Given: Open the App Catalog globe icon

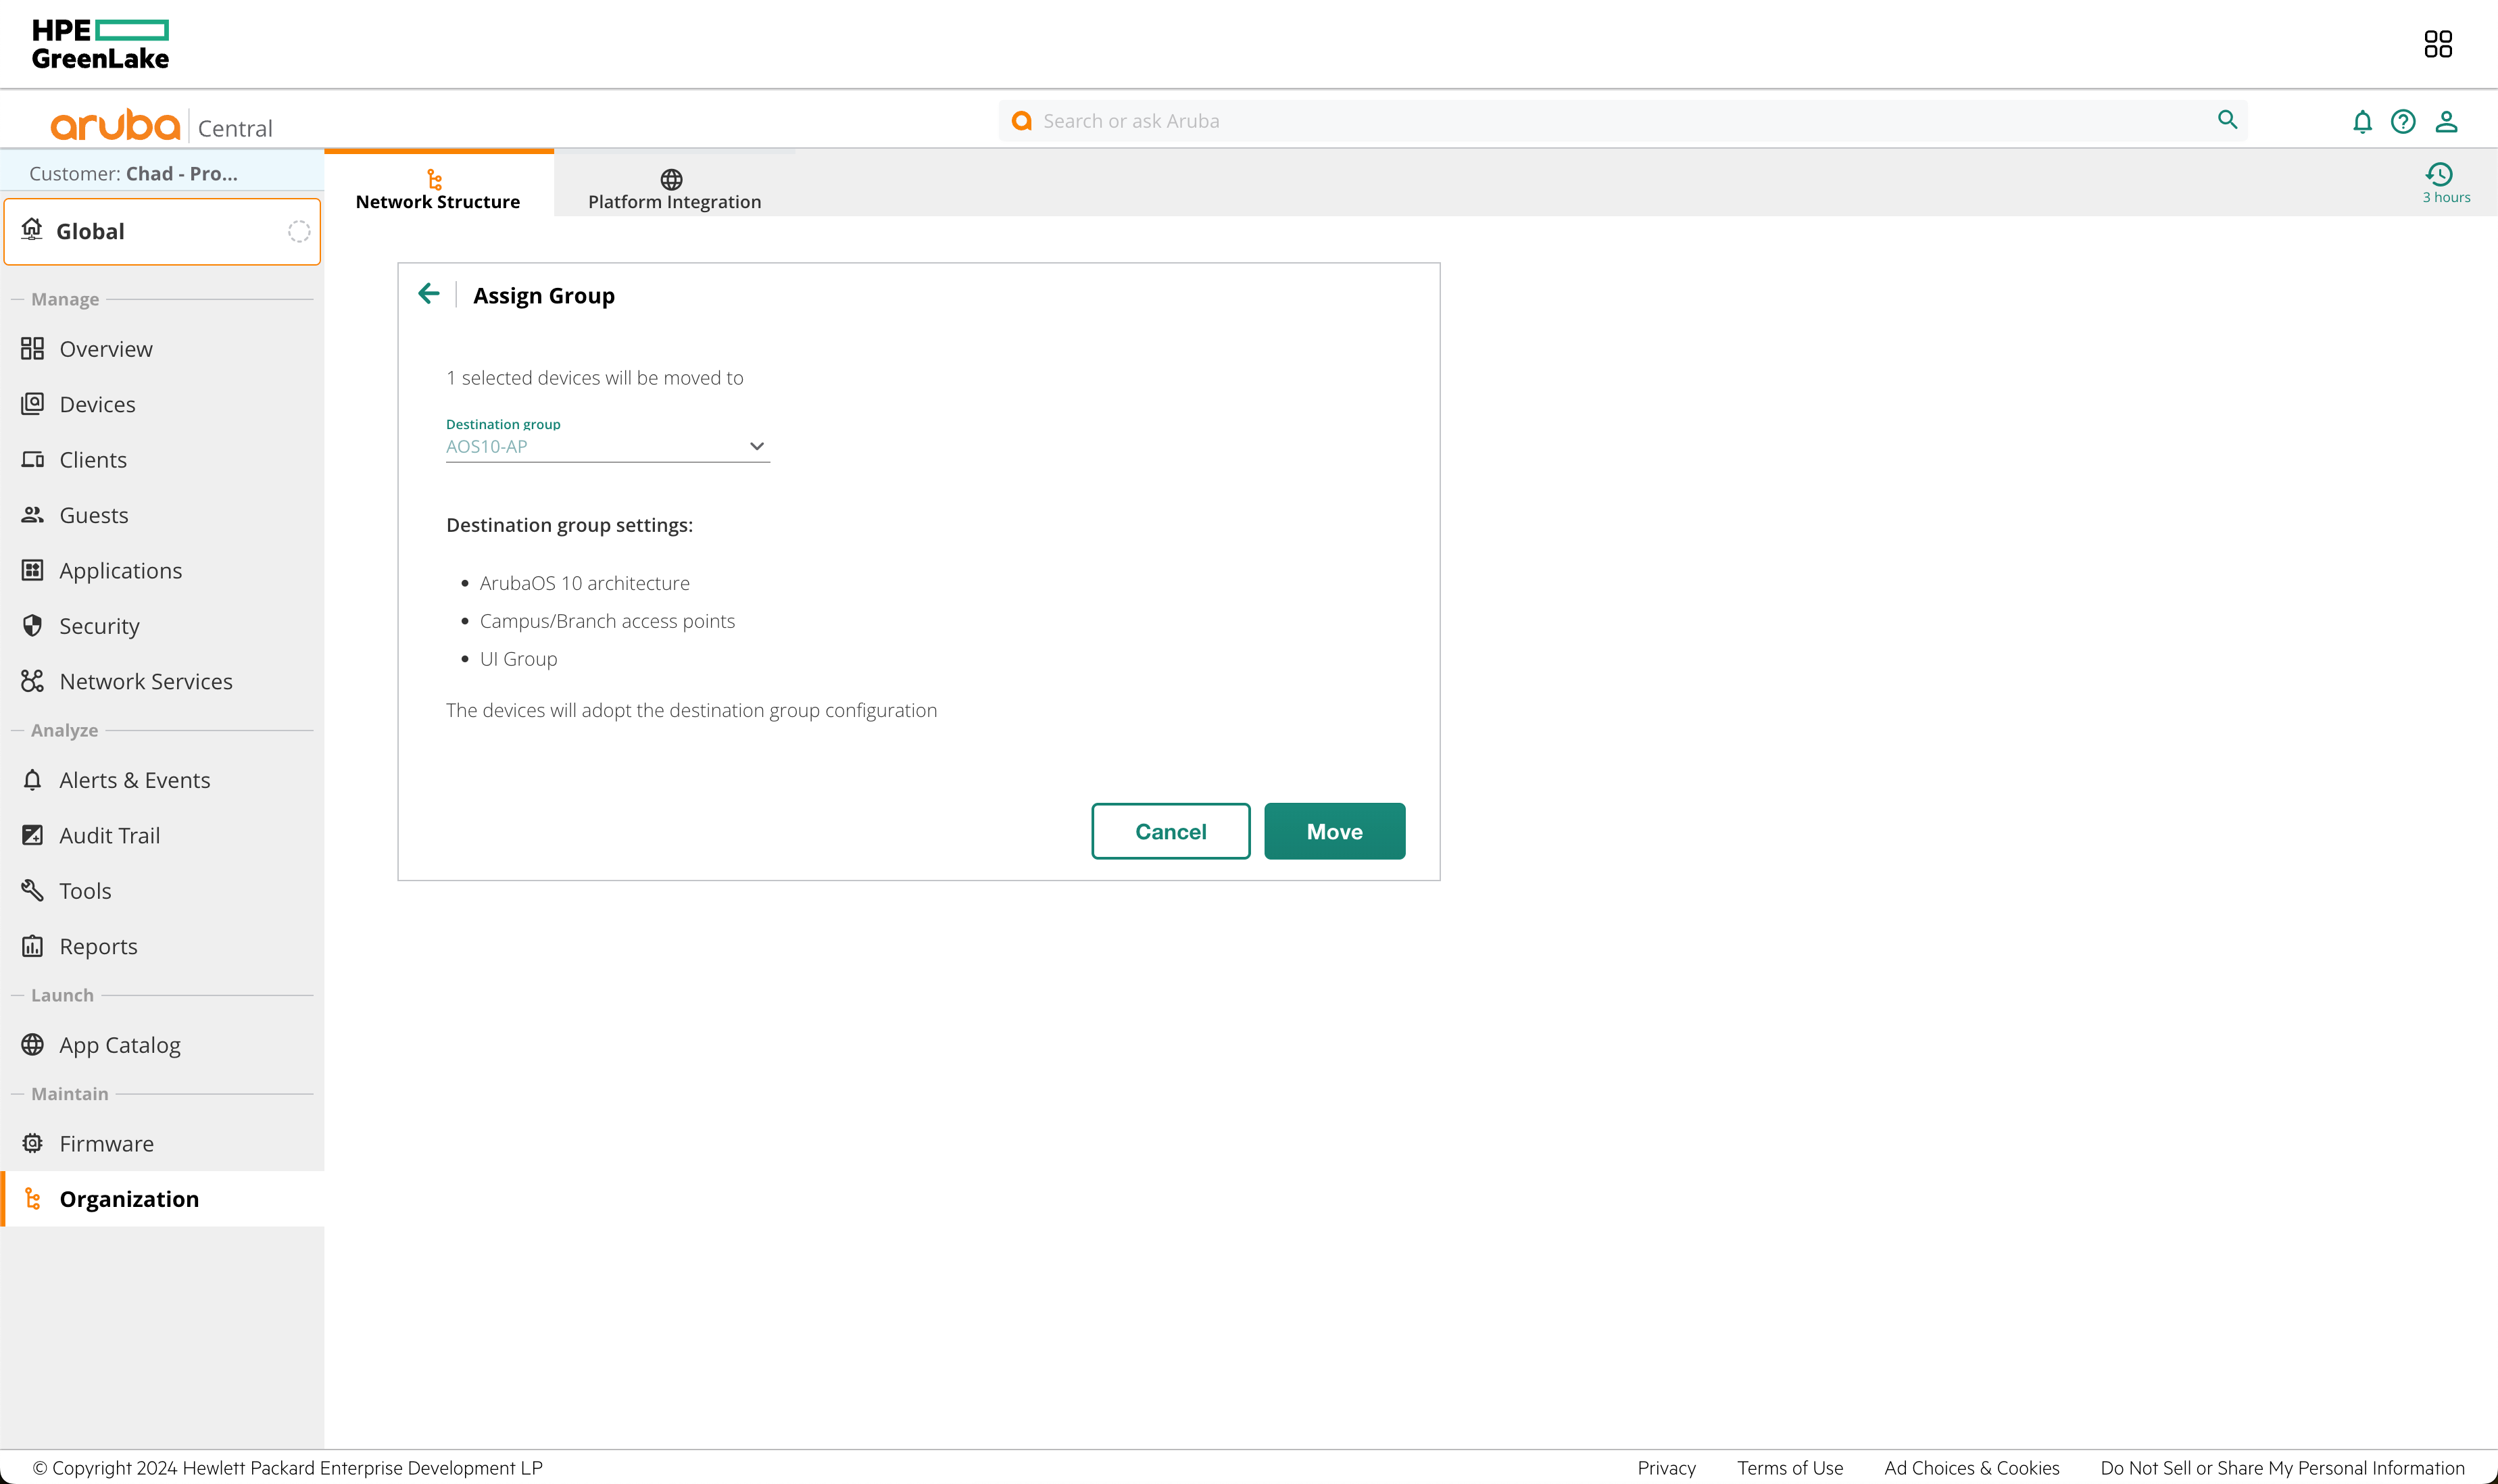Looking at the screenshot, I should click(32, 1044).
